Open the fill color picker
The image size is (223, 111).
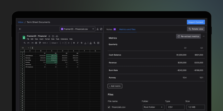(91, 43)
